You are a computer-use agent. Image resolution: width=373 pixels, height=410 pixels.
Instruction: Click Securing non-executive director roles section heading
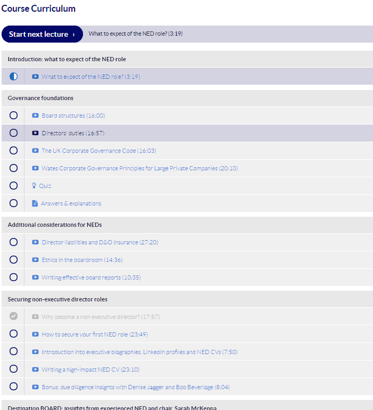(57, 299)
